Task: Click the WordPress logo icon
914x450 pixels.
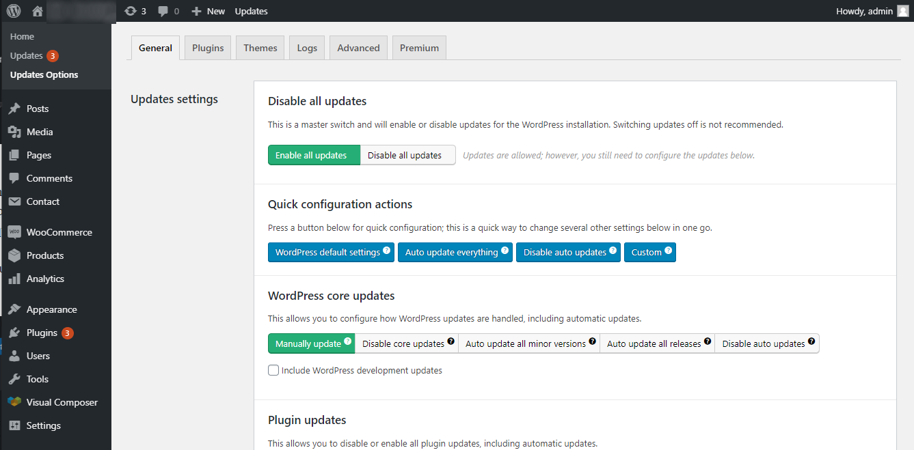Action: point(14,11)
